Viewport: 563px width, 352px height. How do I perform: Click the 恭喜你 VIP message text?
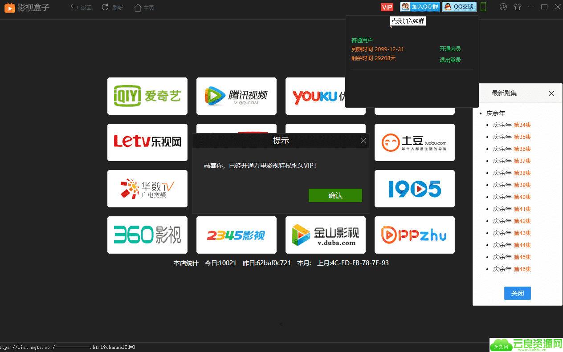pyautogui.click(x=260, y=166)
